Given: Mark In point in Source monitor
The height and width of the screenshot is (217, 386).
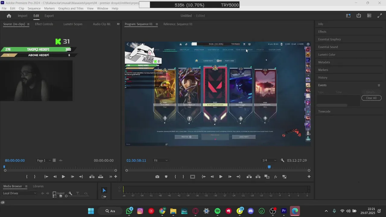Looking at the screenshot, I should tap(27, 177).
